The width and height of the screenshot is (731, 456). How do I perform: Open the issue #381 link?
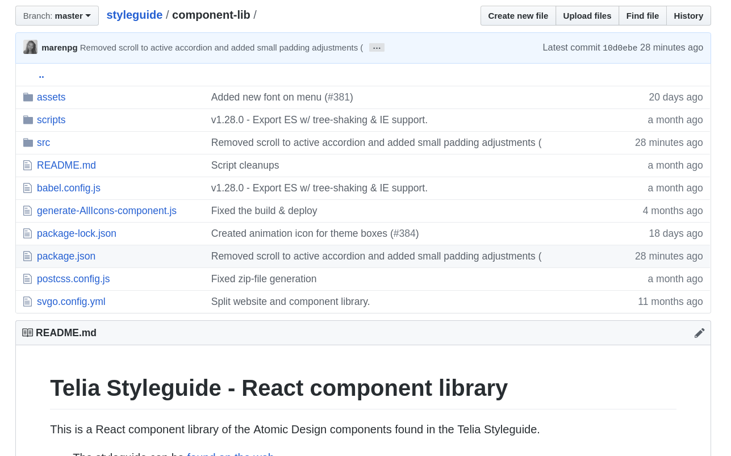point(339,97)
